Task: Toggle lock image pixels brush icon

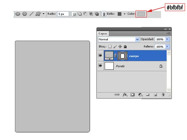Action: (x=115, y=47)
